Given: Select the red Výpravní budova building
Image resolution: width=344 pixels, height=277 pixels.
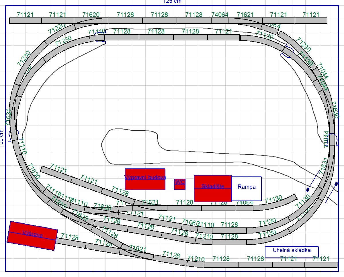Looking at the screenshot, I should (x=145, y=179).
